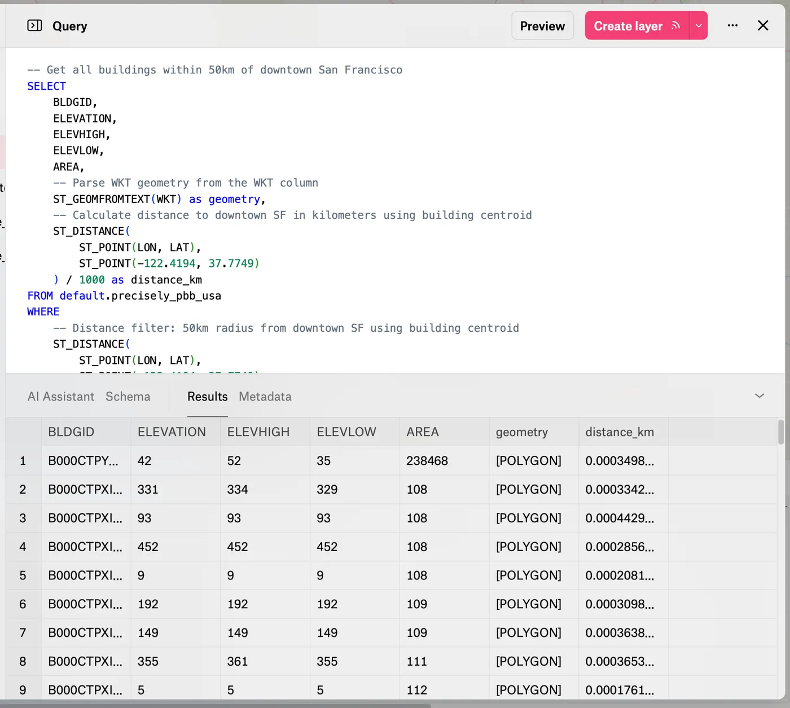
Task: Click AREA value 111 in row 8
Action: [x=444, y=661]
